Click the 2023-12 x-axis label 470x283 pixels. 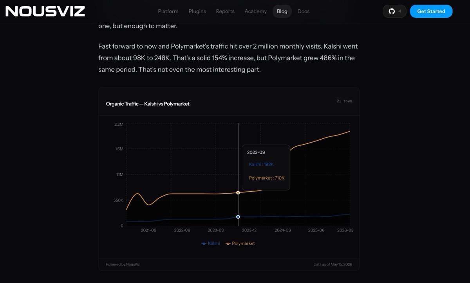[x=248, y=230]
